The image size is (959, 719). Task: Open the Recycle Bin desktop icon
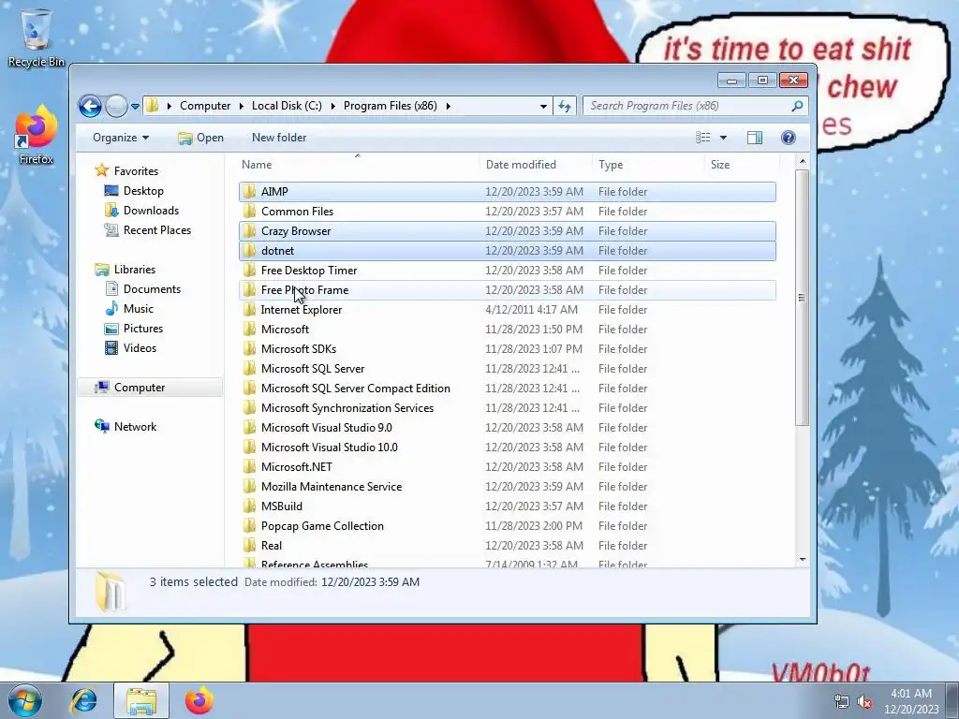(x=36, y=37)
